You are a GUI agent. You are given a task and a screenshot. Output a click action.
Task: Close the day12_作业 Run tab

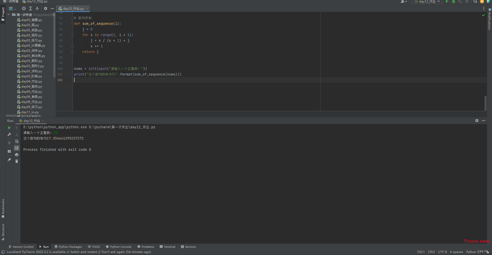click(x=43, y=121)
